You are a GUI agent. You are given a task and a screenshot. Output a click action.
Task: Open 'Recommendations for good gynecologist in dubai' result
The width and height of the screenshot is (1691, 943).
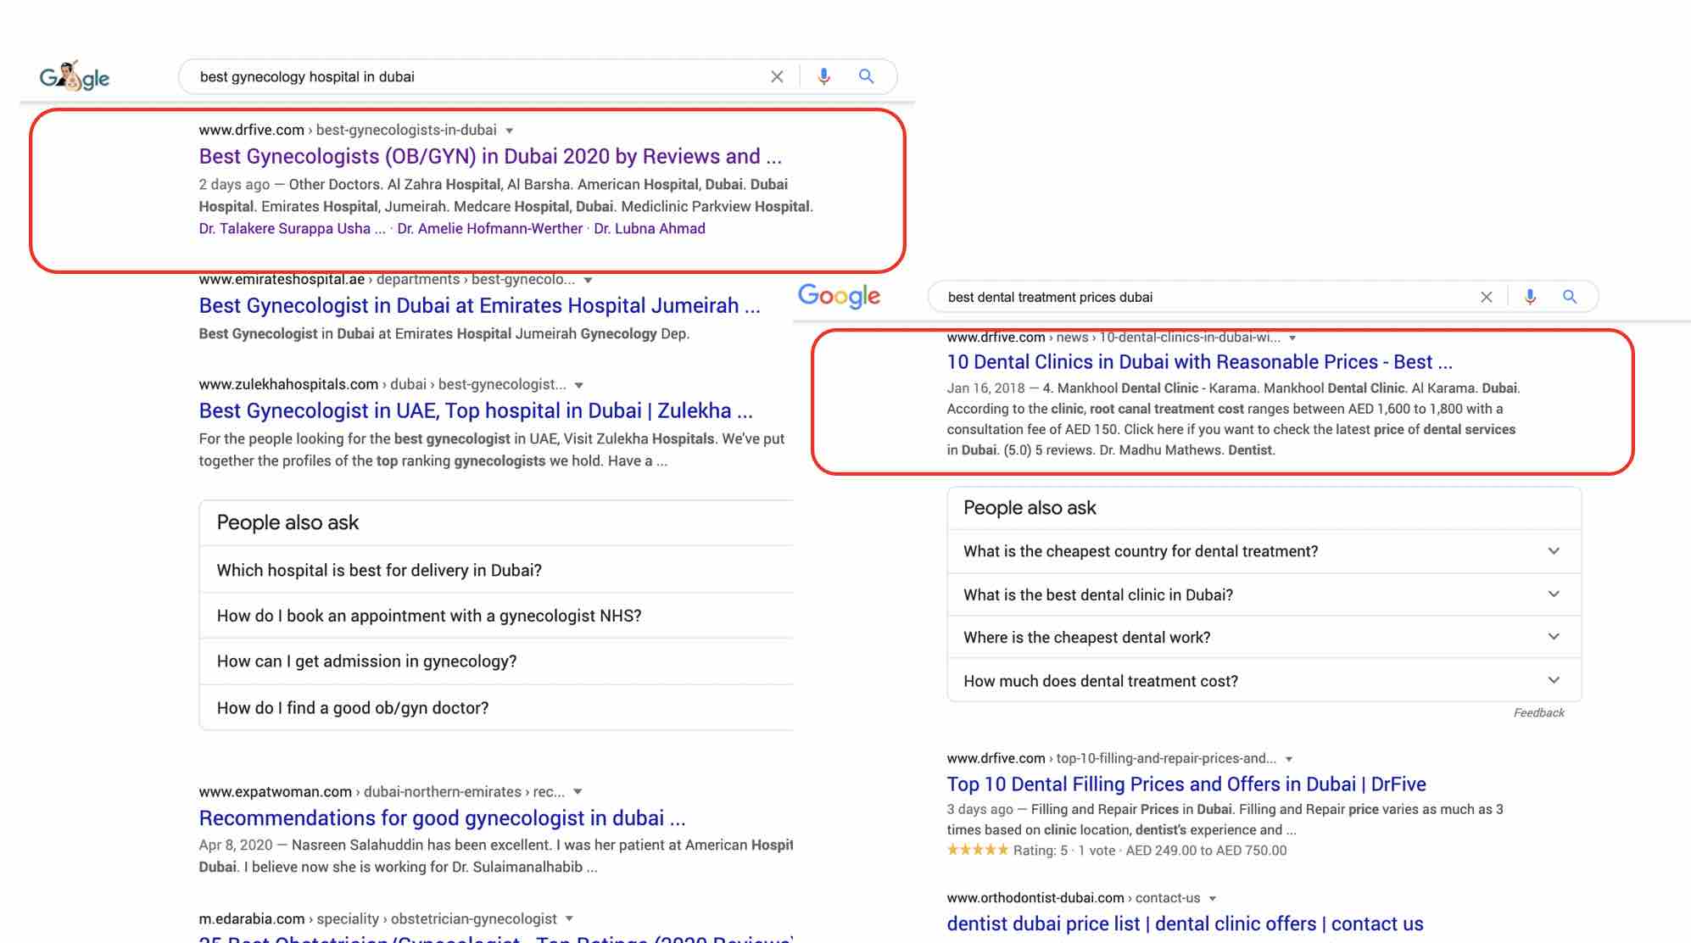coord(442,817)
